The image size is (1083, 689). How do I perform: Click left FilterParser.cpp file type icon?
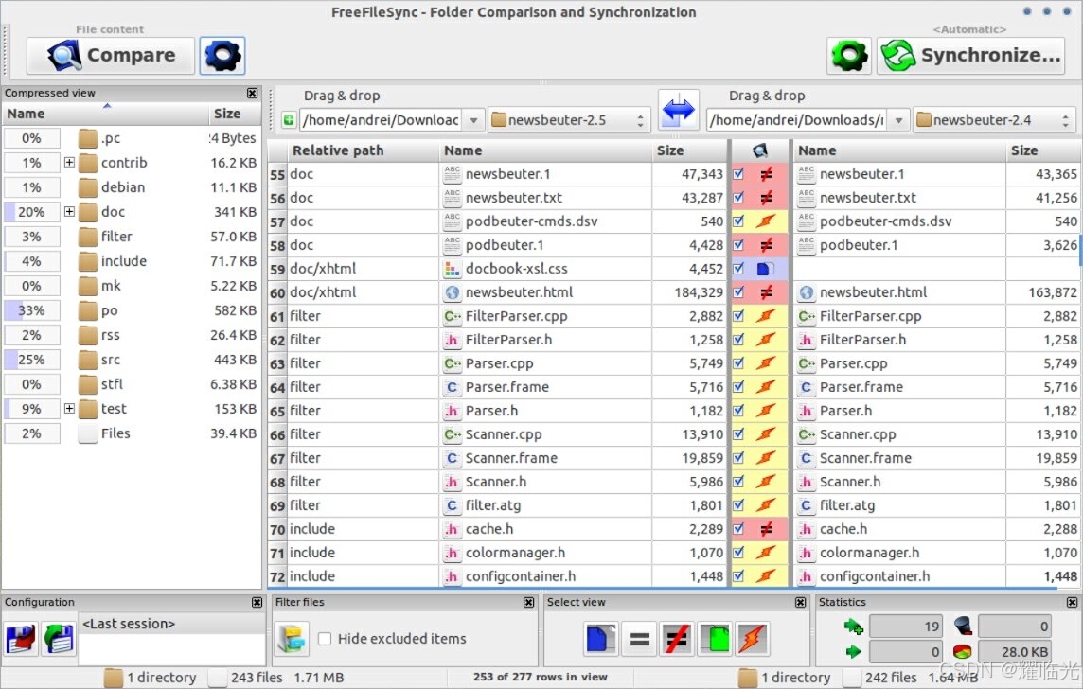pos(452,316)
